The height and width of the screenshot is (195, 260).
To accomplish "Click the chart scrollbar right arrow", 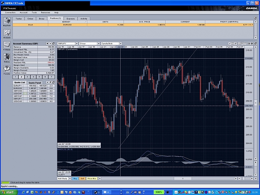I will pyautogui.click(x=236, y=179).
